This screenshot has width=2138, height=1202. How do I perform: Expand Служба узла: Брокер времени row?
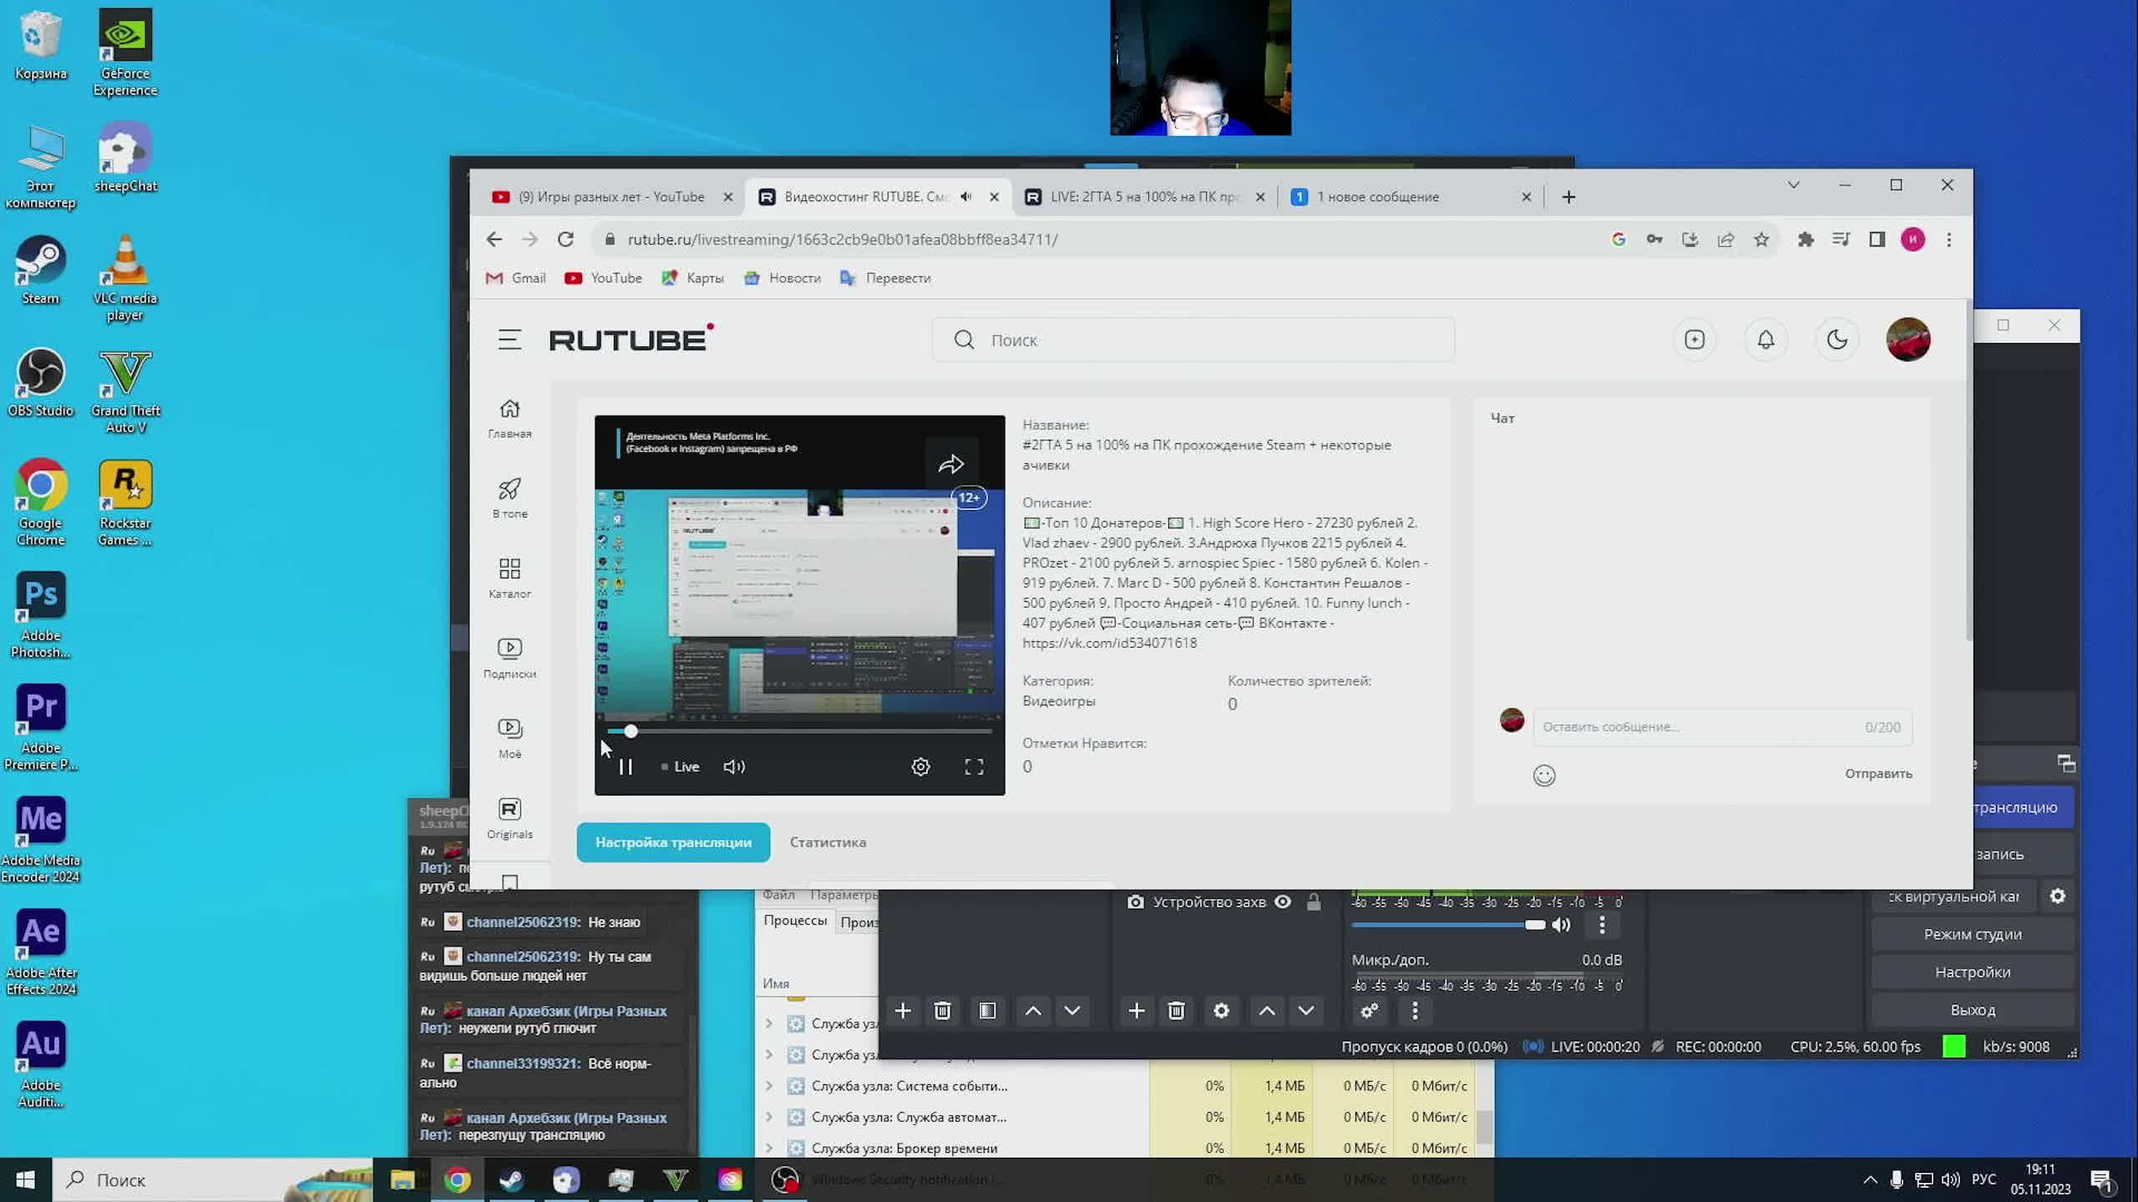coord(769,1148)
